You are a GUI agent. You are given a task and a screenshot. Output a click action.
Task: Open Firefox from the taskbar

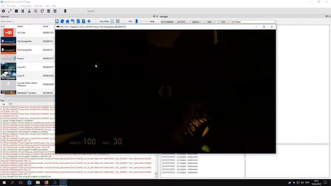point(46,182)
